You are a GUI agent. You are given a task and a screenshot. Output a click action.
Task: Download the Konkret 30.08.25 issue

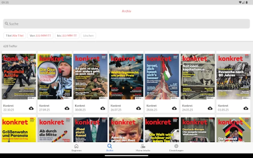pyautogui.click(x=103, y=108)
